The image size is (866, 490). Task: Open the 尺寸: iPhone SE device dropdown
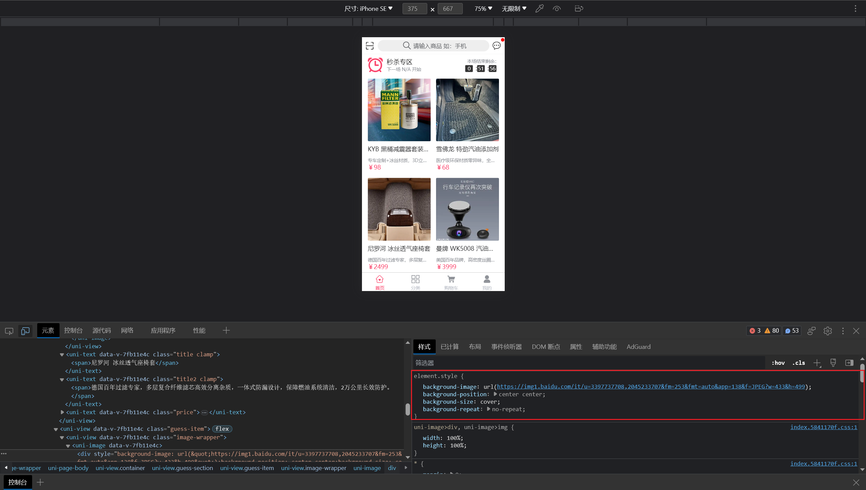[x=368, y=8]
